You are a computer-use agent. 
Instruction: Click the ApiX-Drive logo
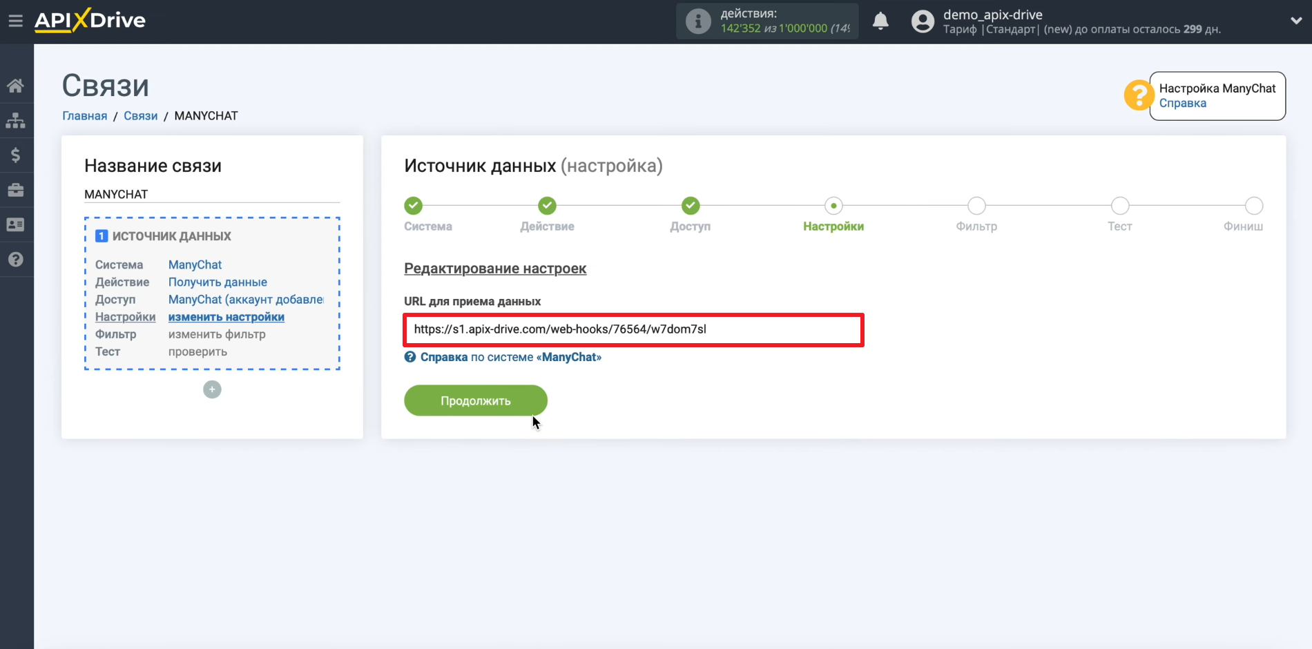pos(90,20)
